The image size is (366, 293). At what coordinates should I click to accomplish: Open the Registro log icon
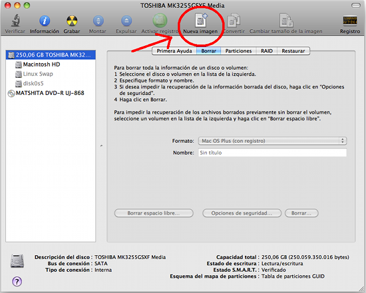(350, 21)
